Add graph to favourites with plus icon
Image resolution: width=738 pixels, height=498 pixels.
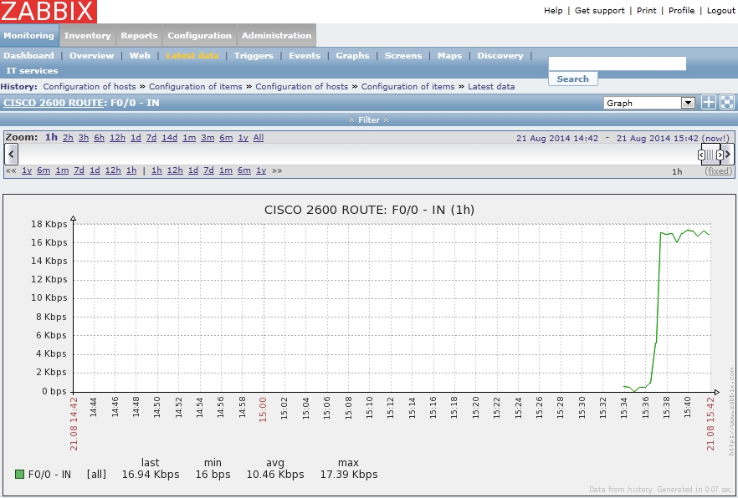[x=709, y=103]
